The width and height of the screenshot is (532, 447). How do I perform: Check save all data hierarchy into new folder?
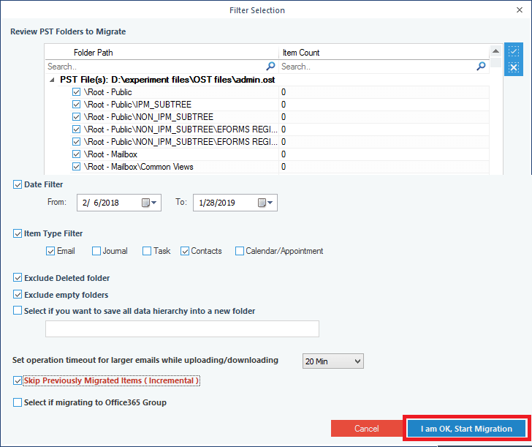tap(18, 311)
